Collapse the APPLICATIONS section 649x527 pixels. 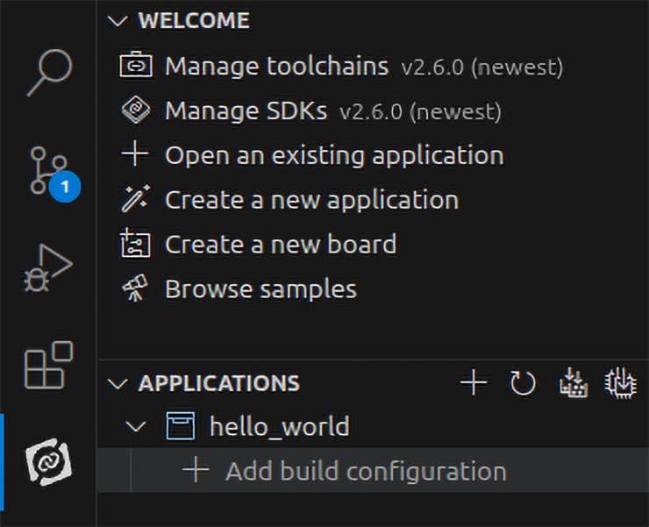[x=117, y=384]
